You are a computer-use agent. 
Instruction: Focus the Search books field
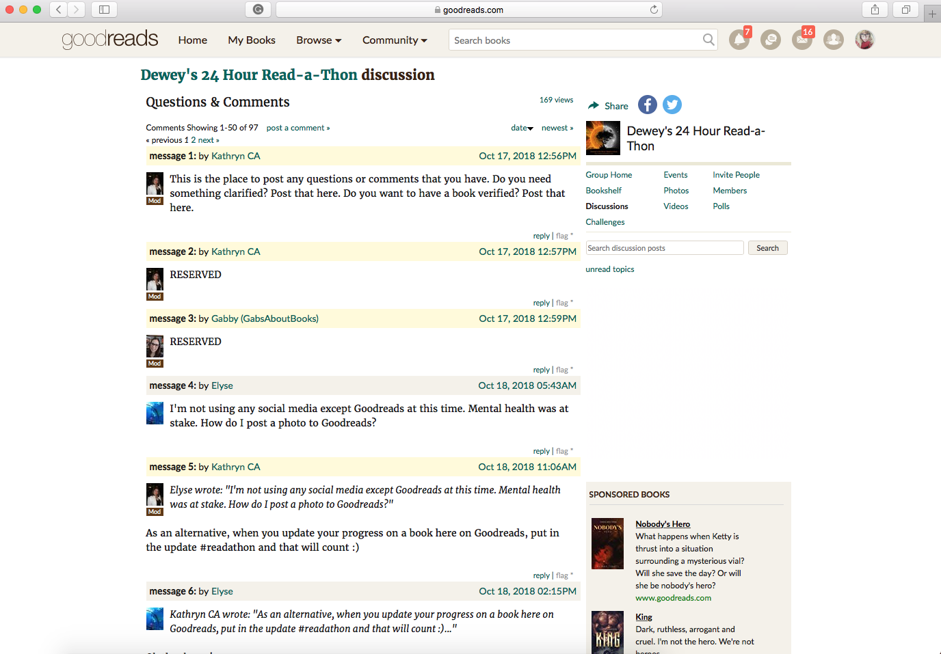point(574,40)
